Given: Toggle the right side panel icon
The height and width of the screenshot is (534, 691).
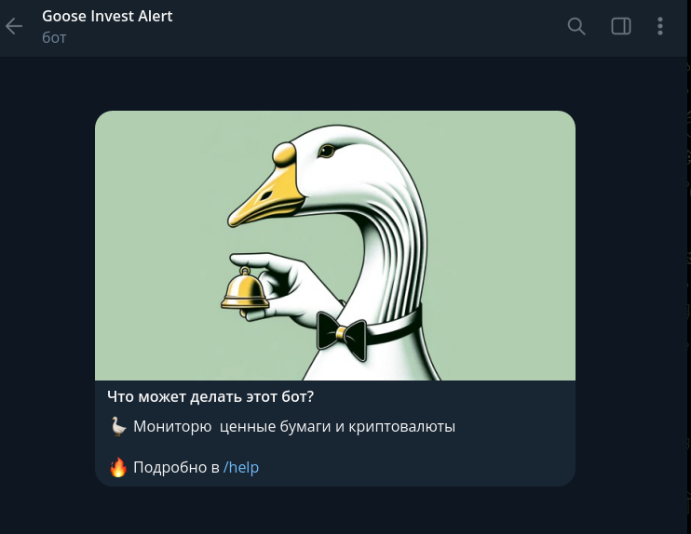Looking at the screenshot, I should click(x=621, y=26).
